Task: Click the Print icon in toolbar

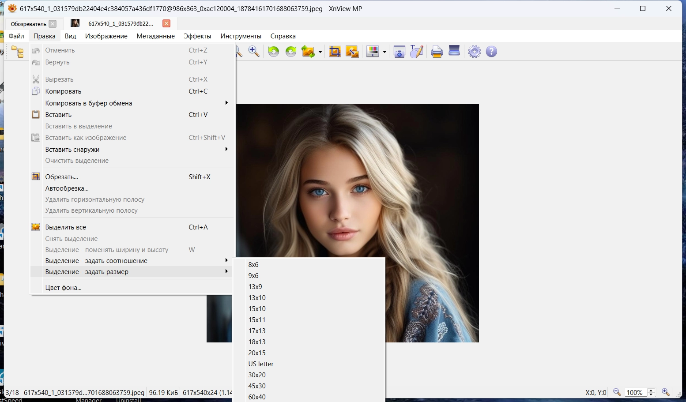Action: (437, 52)
